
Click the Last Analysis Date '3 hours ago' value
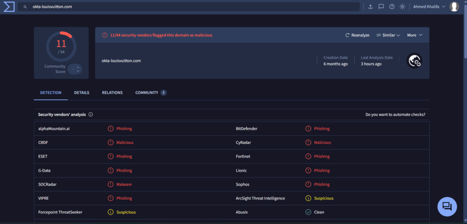(x=371, y=64)
